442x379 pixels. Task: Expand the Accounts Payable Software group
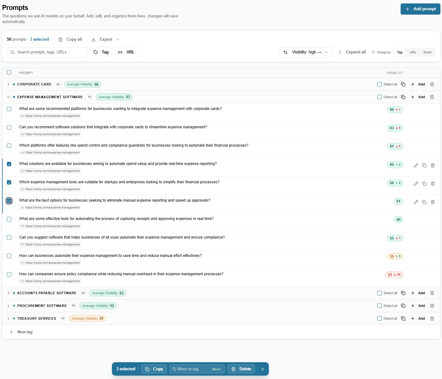point(8,293)
